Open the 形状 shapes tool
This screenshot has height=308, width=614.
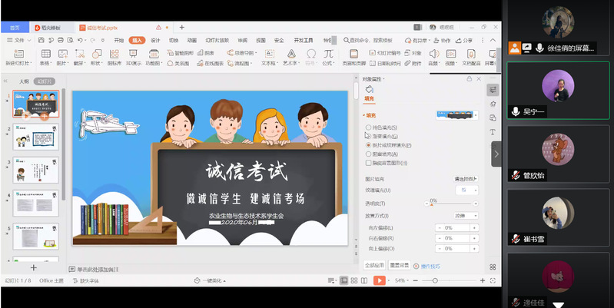point(95,54)
